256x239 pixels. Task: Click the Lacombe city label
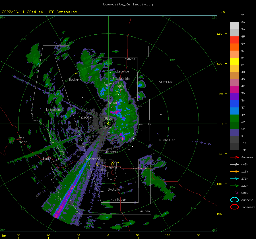point(123,71)
